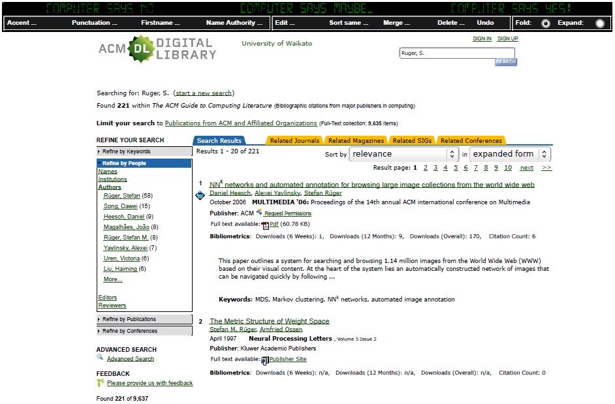Image resolution: width=615 pixels, height=404 pixels.
Task: Click the SIGN IN link
Action: click(482, 39)
